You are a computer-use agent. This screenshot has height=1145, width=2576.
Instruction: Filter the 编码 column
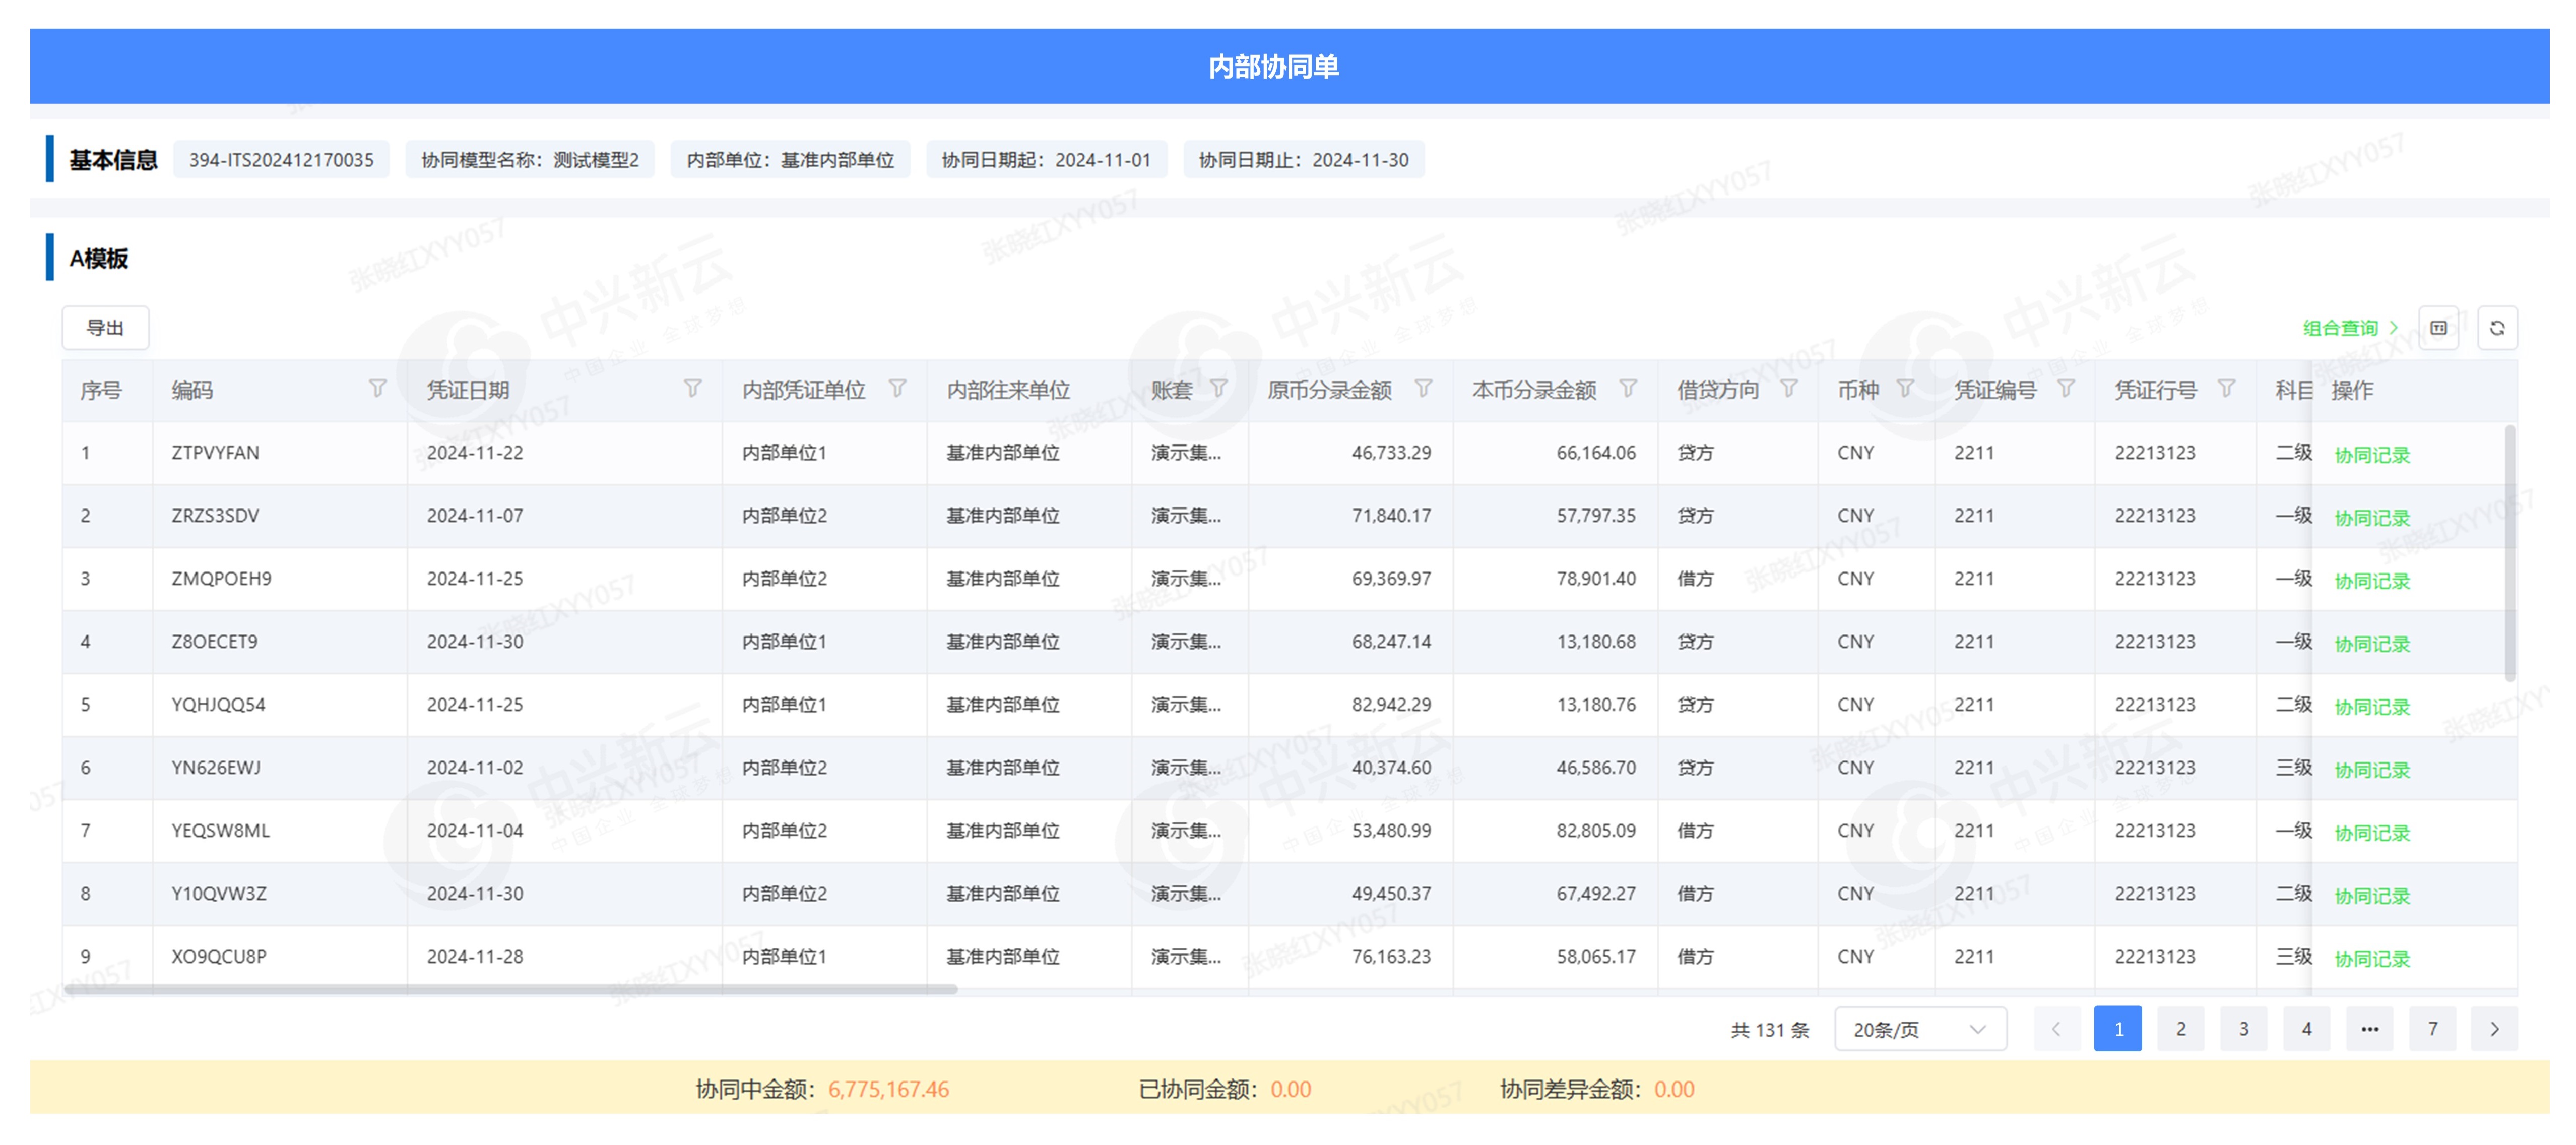point(377,389)
